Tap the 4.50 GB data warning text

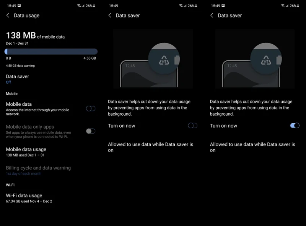[20, 66]
